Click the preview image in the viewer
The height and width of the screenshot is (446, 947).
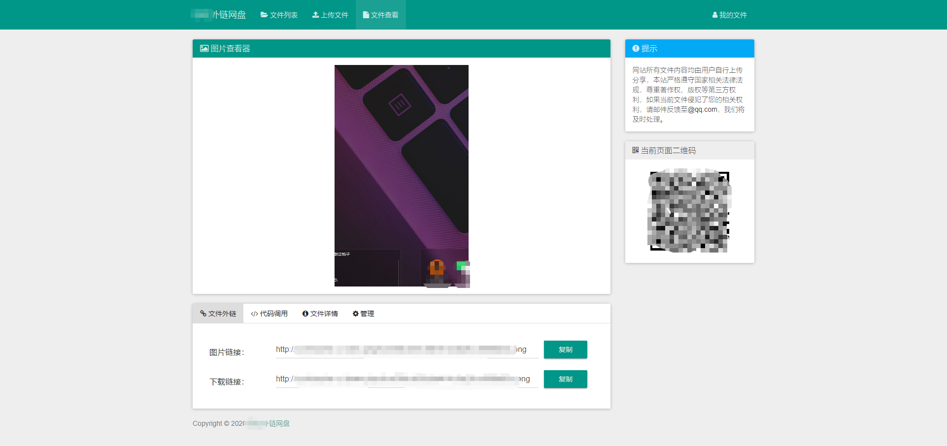401,176
